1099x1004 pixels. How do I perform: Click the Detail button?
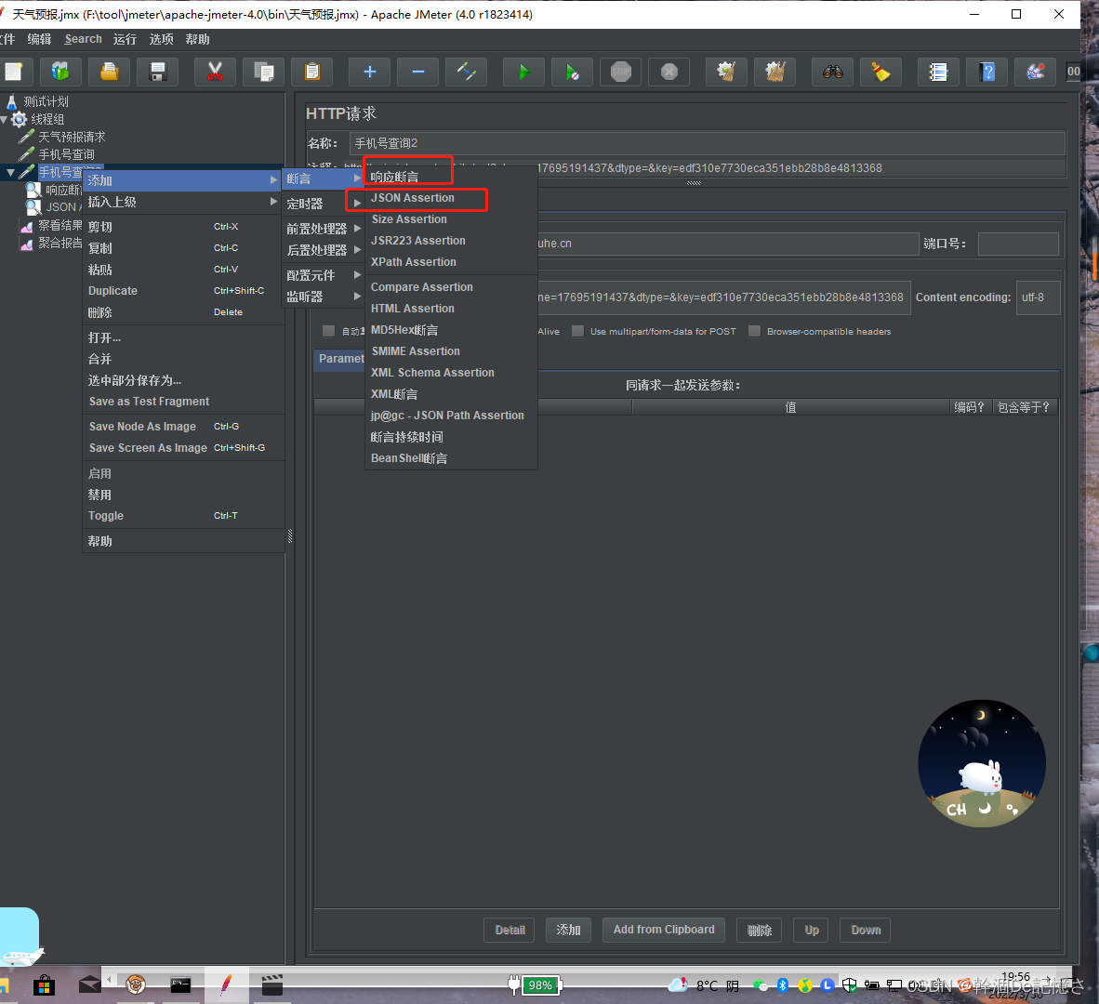click(x=510, y=930)
